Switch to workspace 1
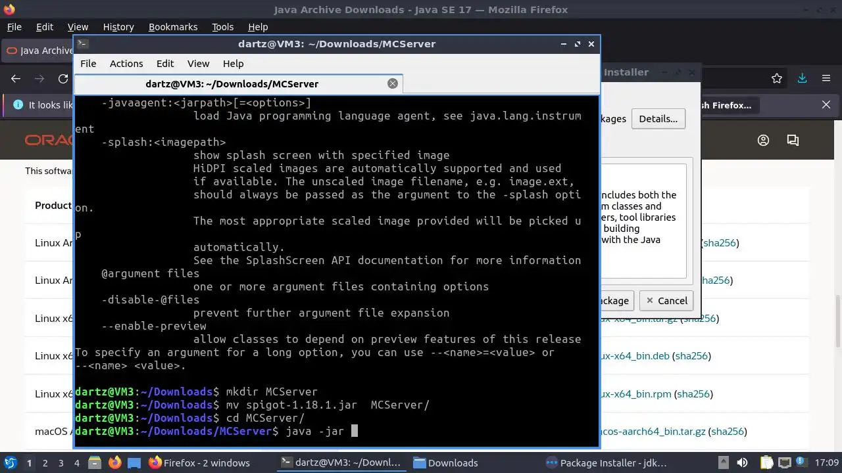Image resolution: width=842 pixels, height=473 pixels. point(29,463)
